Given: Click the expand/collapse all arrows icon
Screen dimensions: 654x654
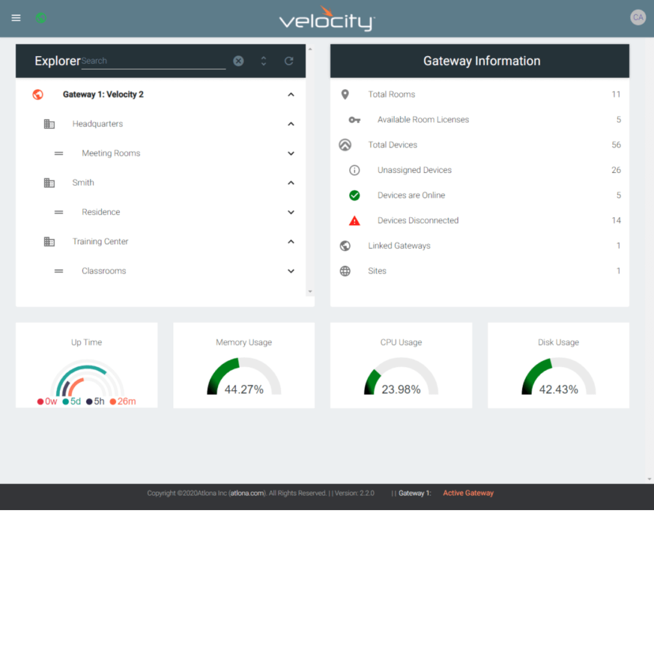Looking at the screenshot, I should [264, 61].
